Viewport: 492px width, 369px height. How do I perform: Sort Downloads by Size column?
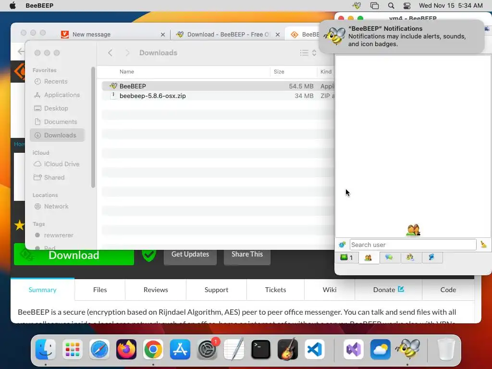tap(279, 72)
